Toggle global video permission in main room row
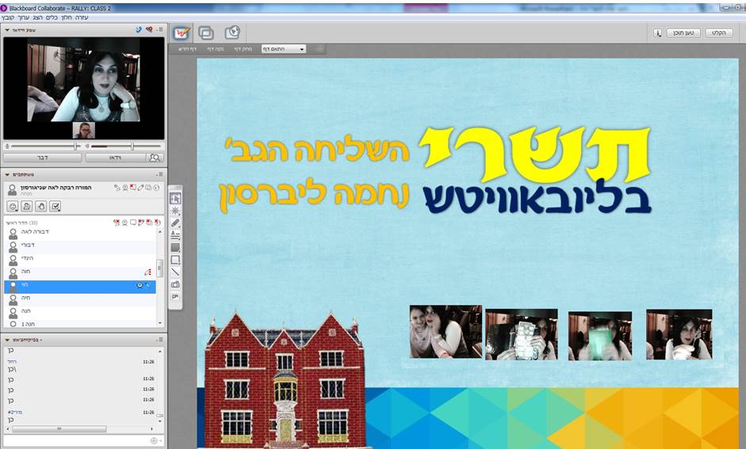746x449 pixels. click(x=124, y=223)
